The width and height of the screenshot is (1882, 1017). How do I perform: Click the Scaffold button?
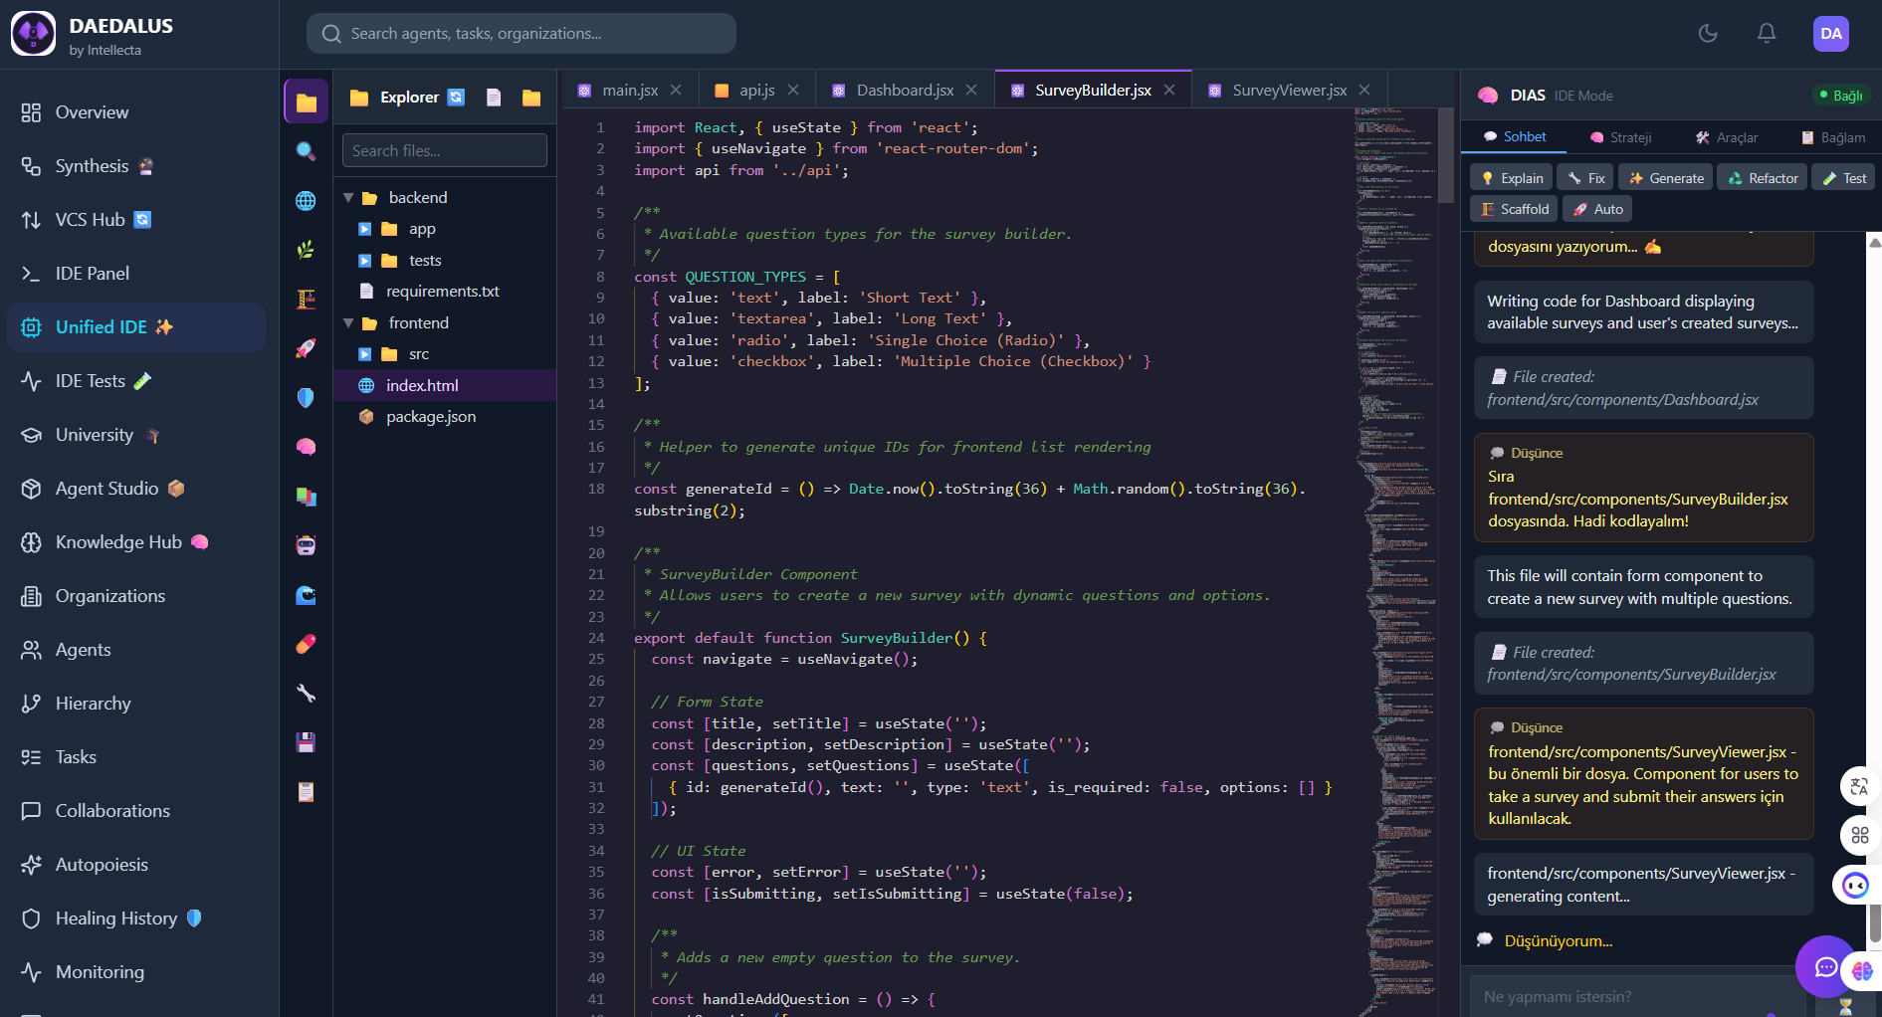1514,209
